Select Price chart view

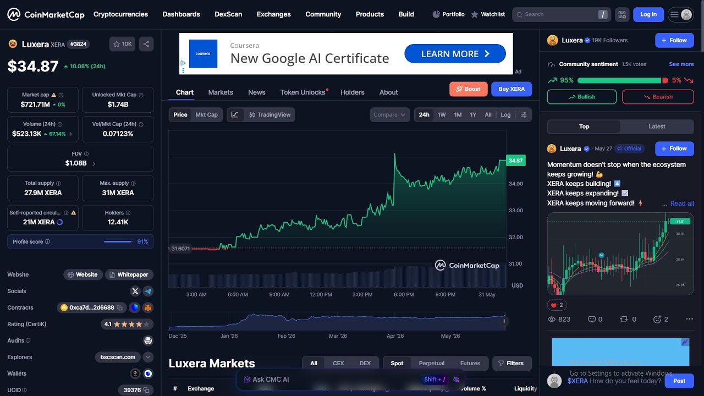[180, 114]
